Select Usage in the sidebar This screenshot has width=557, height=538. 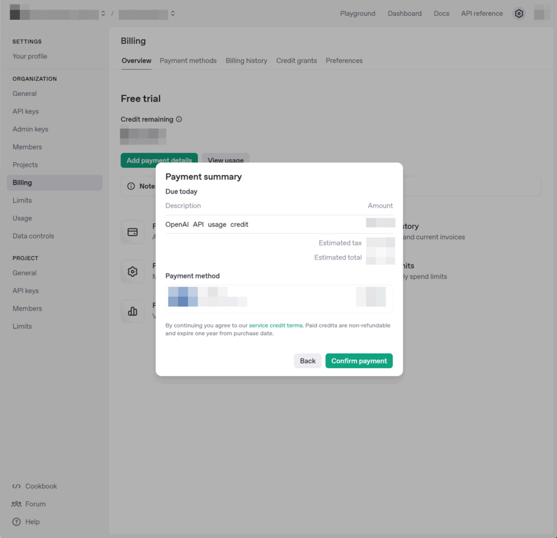[x=22, y=218]
